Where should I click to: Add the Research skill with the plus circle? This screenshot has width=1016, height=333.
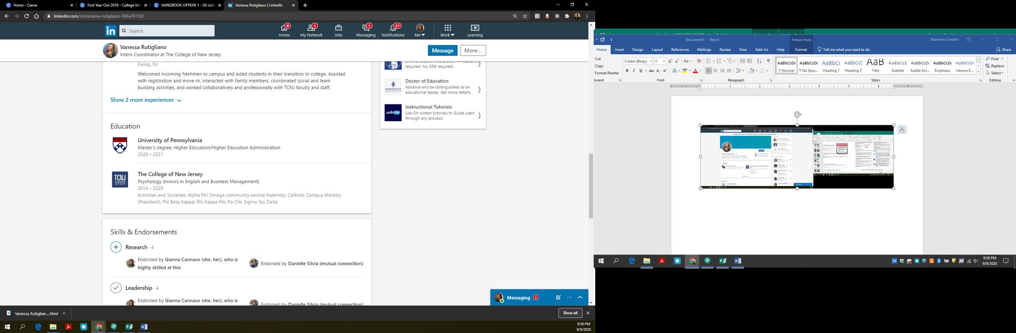pyautogui.click(x=116, y=247)
